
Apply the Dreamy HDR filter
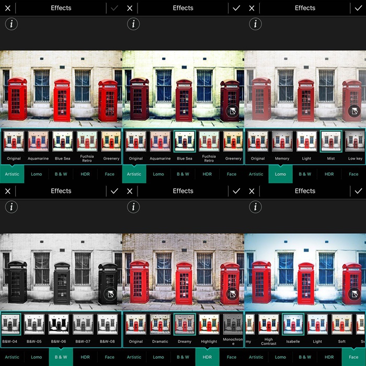[x=185, y=324]
